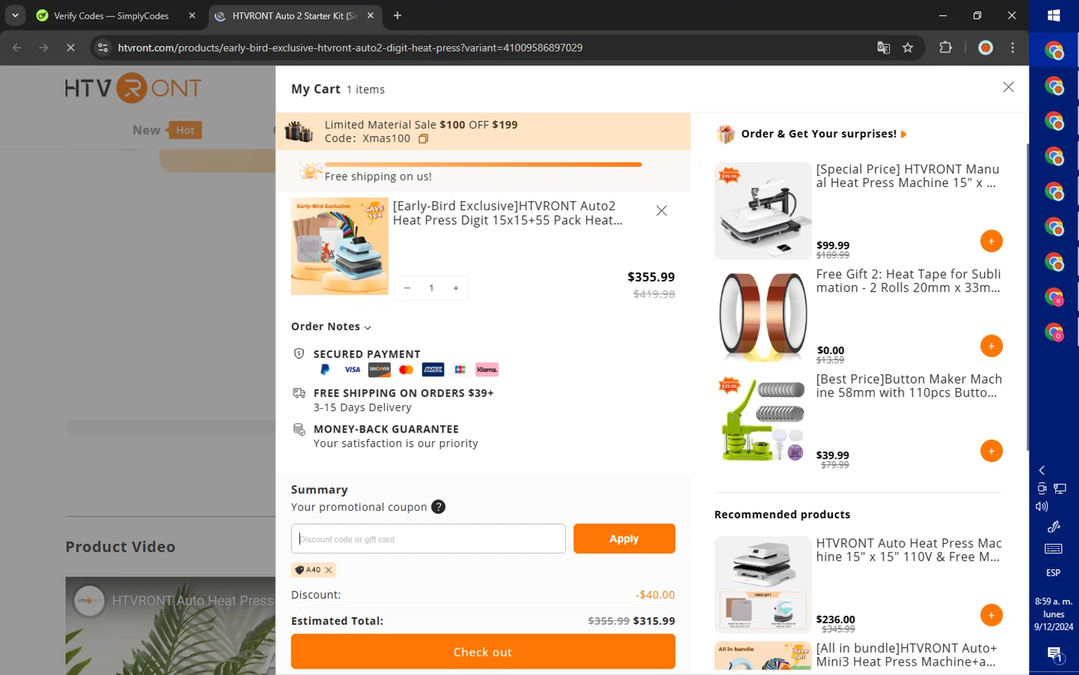Image resolution: width=1079 pixels, height=675 pixels.
Task: Open the Chrome three-dot menu
Action: click(x=1013, y=47)
